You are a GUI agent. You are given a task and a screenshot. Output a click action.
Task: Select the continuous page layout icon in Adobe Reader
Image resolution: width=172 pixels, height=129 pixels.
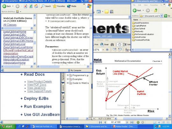click(159, 122)
